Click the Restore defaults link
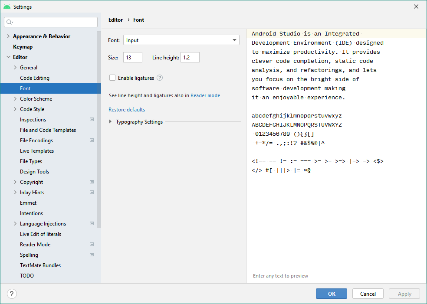 (127, 110)
